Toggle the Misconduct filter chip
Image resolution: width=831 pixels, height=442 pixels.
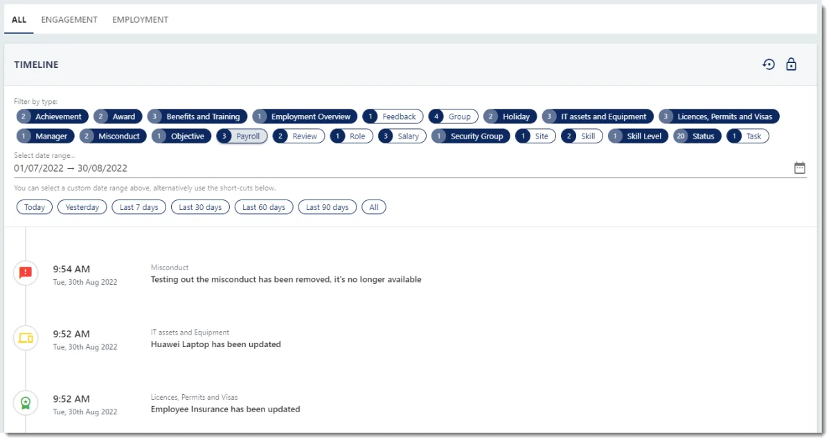pyautogui.click(x=113, y=136)
